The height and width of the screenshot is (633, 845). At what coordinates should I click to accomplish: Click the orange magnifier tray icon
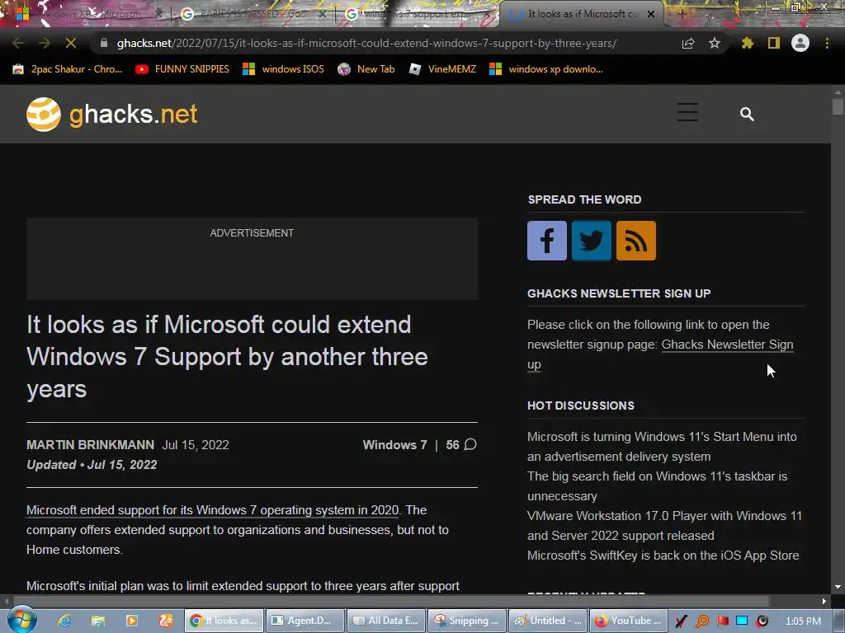pos(702,621)
